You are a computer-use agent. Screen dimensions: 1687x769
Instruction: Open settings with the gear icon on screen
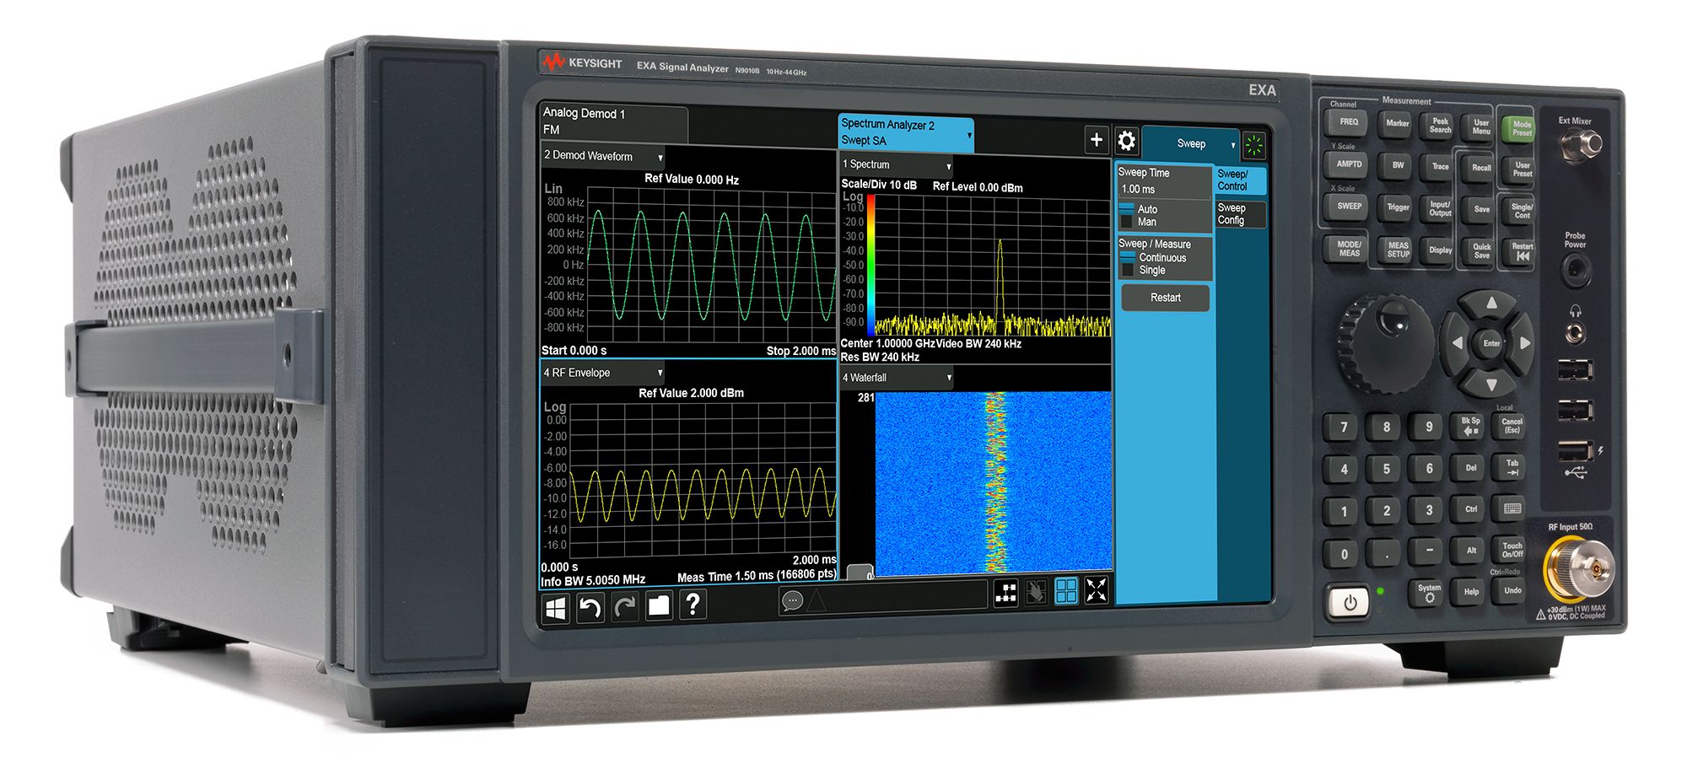tap(1126, 141)
